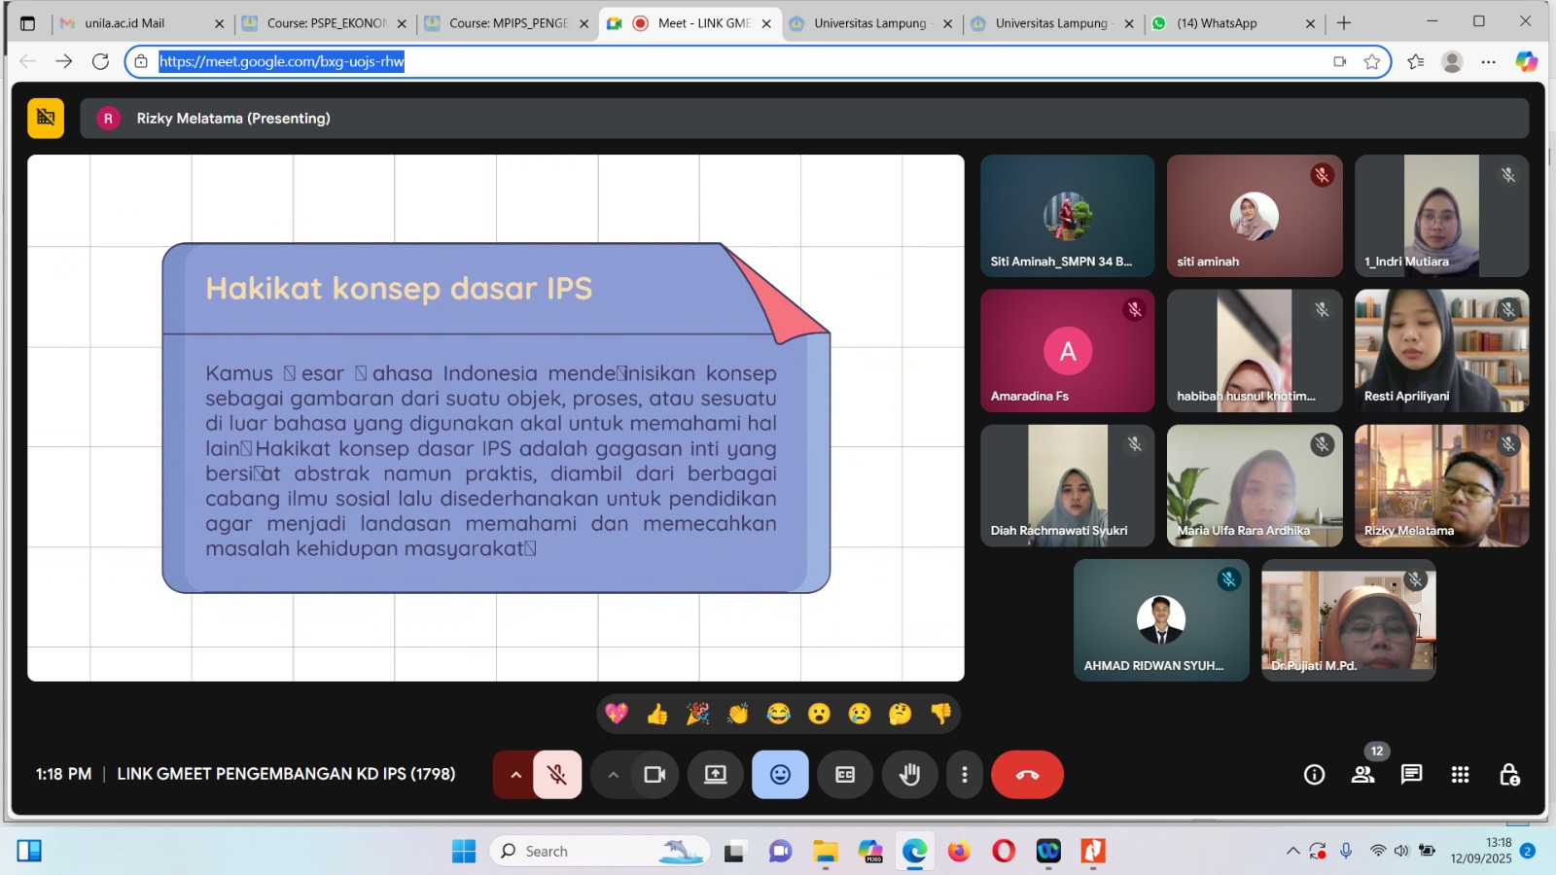The image size is (1556, 875).
Task: Open the emoji reactions button
Action: pos(780,775)
